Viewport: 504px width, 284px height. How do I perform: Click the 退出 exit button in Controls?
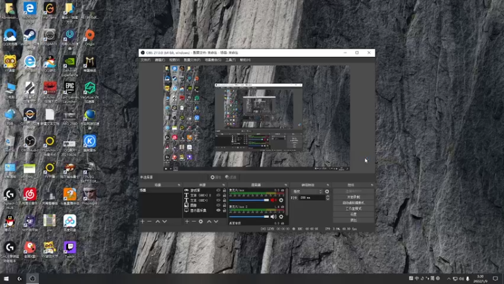click(x=353, y=220)
